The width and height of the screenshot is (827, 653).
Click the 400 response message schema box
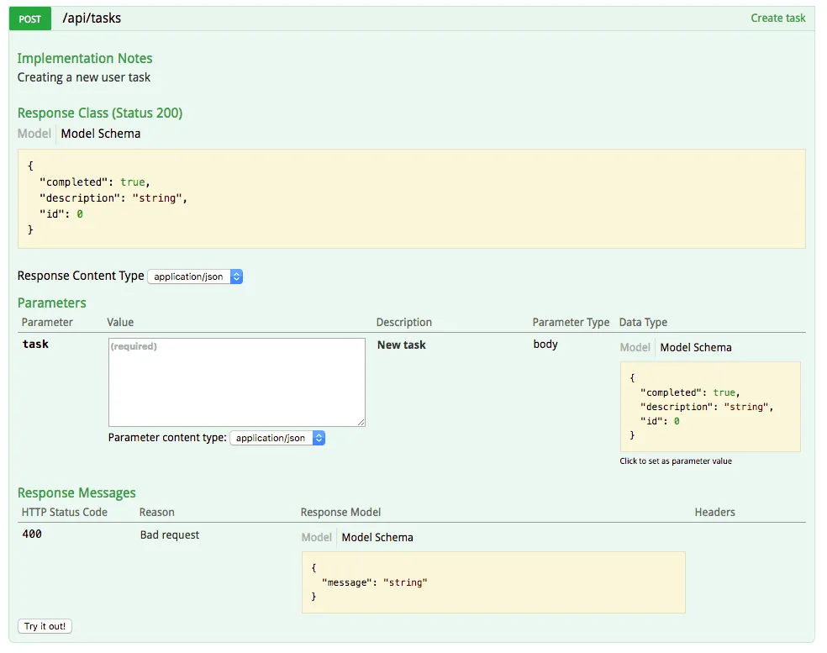click(493, 582)
